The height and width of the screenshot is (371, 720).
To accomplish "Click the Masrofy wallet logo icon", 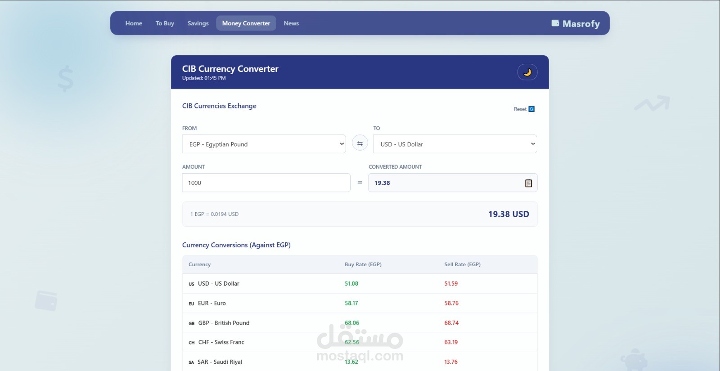I will (x=555, y=23).
